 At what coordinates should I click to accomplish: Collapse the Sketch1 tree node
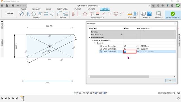click(x=95, y=43)
